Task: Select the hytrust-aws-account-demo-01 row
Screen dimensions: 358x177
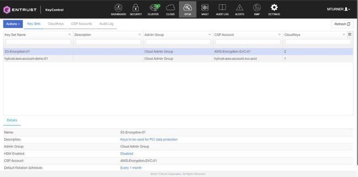Action: [x=178, y=58]
